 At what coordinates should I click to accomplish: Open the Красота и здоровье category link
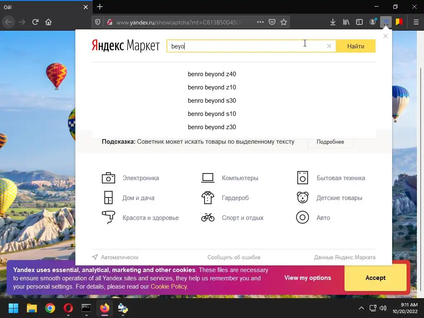(151, 218)
